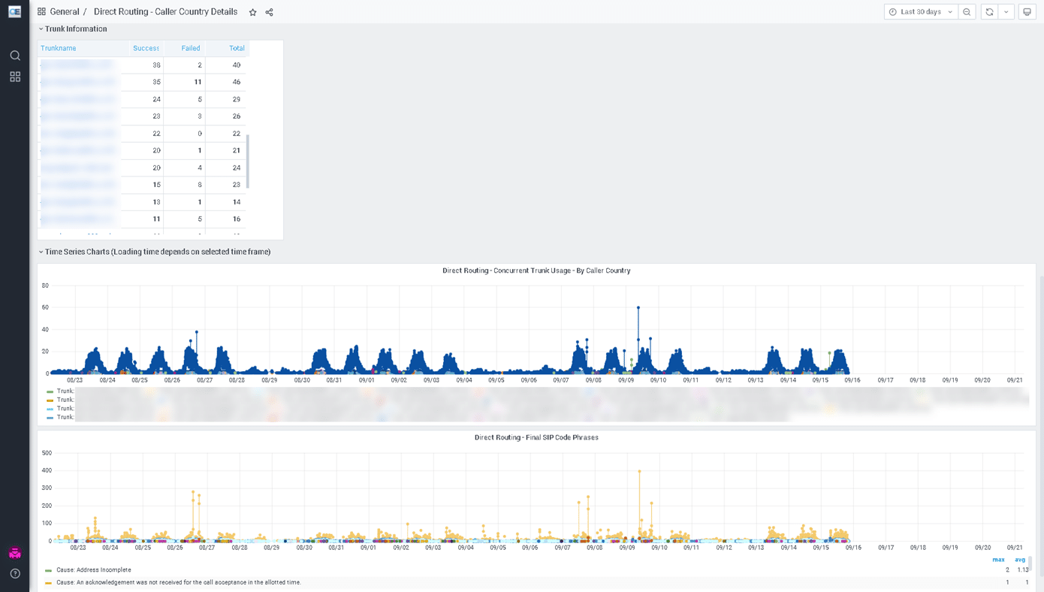Screen dimensions: 1044x592
Task: Open the search icon in sidebar
Action: pyautogui.click(x=15, y=56)
